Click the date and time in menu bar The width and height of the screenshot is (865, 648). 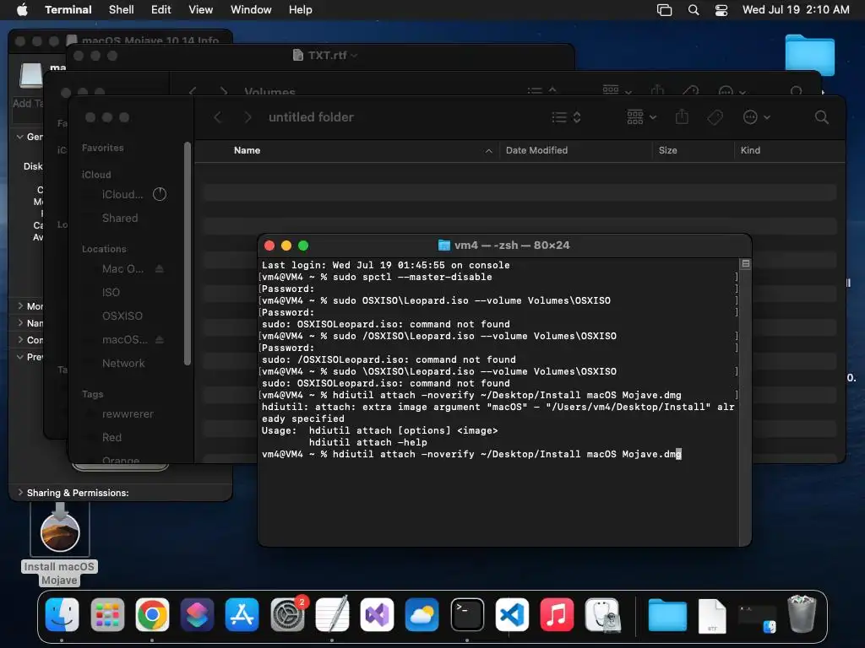click(x=796, y=9)
